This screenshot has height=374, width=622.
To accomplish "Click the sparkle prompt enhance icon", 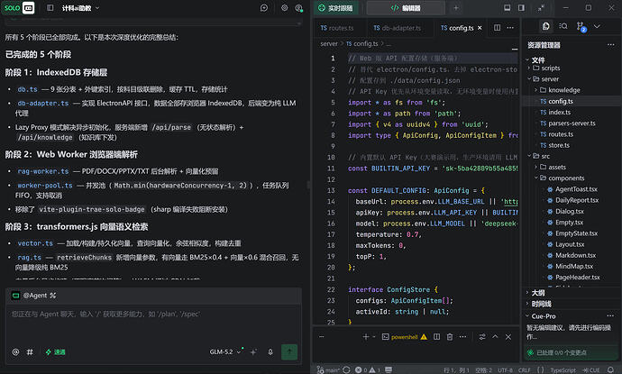I will tap(253, 351).
